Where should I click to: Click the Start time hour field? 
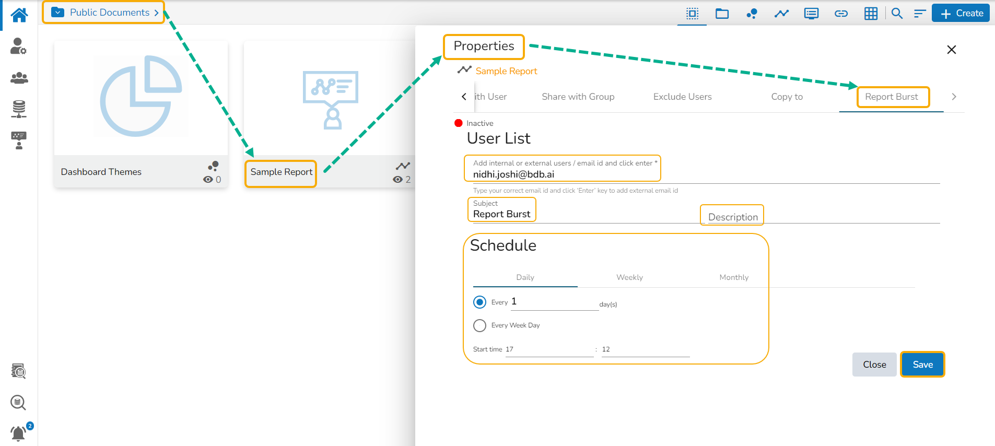549,349
